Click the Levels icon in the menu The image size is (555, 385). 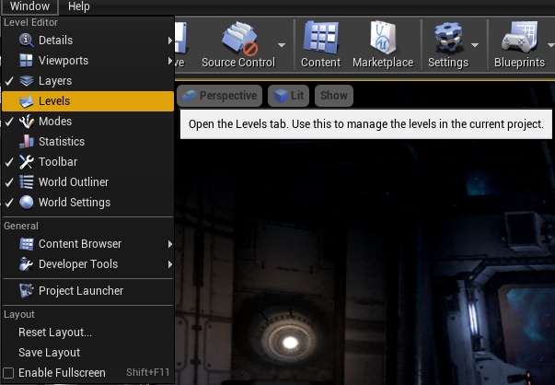coord(26,101)
